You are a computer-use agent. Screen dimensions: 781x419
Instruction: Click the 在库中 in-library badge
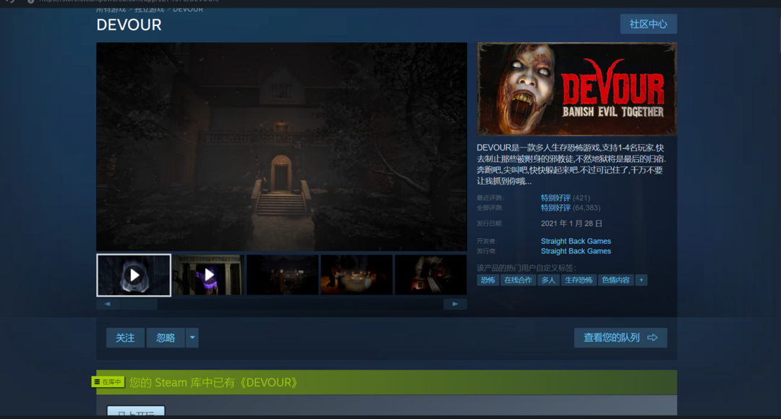click(108, 382)
